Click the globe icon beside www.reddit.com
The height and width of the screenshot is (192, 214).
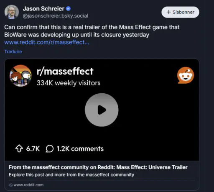tap(11, 185)
